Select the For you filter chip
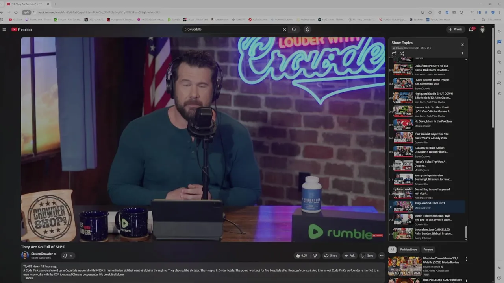This screenshot has height=283, width=504. point(428,250)
